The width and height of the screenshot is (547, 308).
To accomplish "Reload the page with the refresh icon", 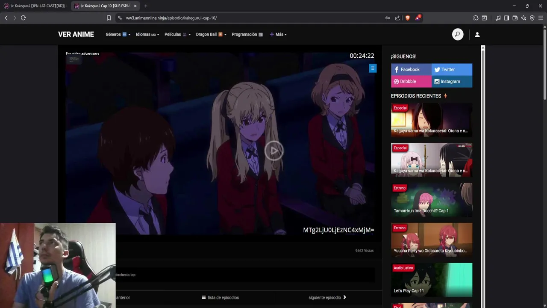I will (x=23, y=18).
